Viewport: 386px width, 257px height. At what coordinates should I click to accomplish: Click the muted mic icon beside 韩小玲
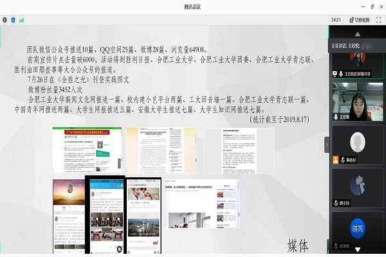click(335, 202)
